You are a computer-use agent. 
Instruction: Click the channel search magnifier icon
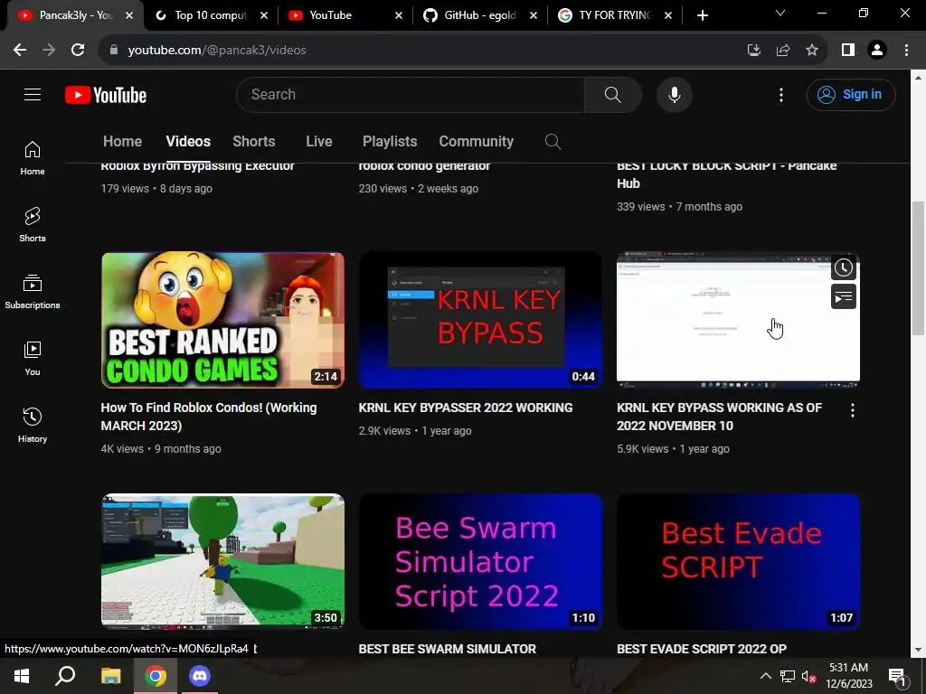point(553,142)
